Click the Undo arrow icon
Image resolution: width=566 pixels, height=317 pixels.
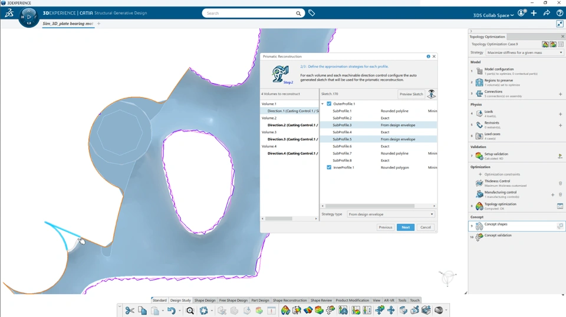(x=171, y=310)
